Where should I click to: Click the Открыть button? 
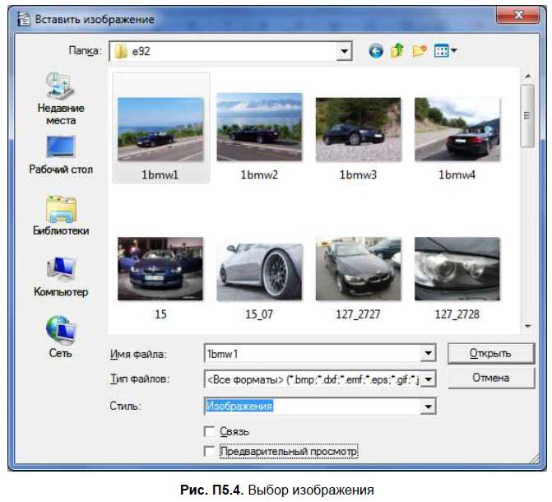[x=491, y=353]
